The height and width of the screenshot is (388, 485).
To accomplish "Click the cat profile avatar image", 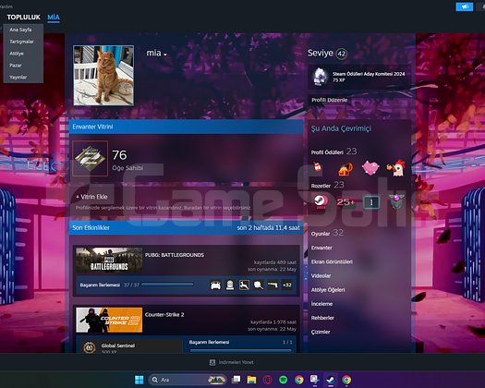I will click(x=103, y=76).
